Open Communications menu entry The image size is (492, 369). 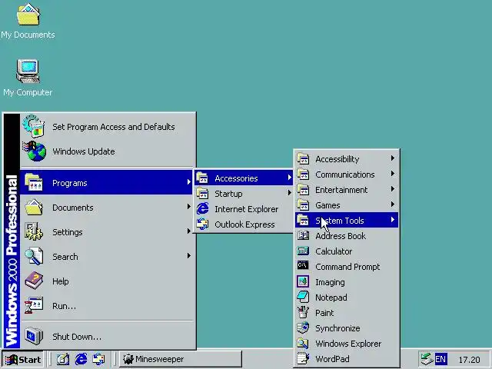click(347, 175)
